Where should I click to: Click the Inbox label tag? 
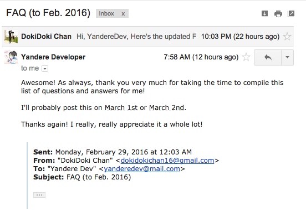(x=106, y=13)
